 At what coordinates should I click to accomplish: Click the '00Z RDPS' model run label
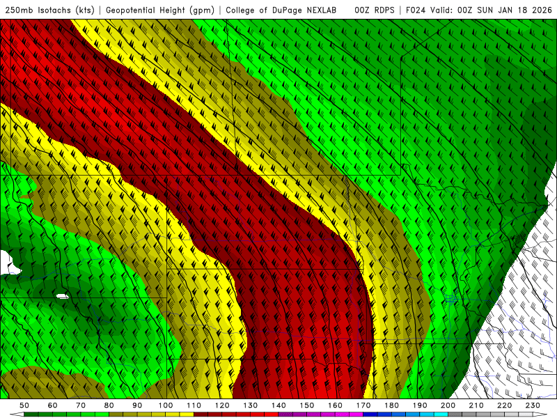375,10
